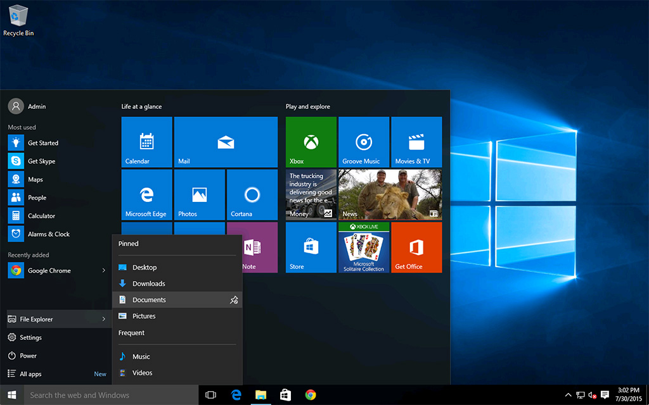Open File Explorer from the taskbar
The height and width of the screenshot is (405, 649).
point(260,395)
